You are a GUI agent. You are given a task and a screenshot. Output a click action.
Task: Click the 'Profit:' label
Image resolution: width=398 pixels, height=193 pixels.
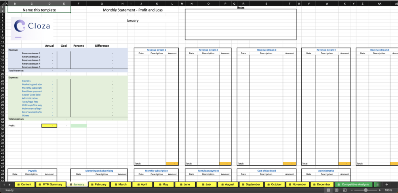11,126
